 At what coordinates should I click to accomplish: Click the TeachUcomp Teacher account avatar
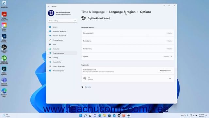click(51, 13)
